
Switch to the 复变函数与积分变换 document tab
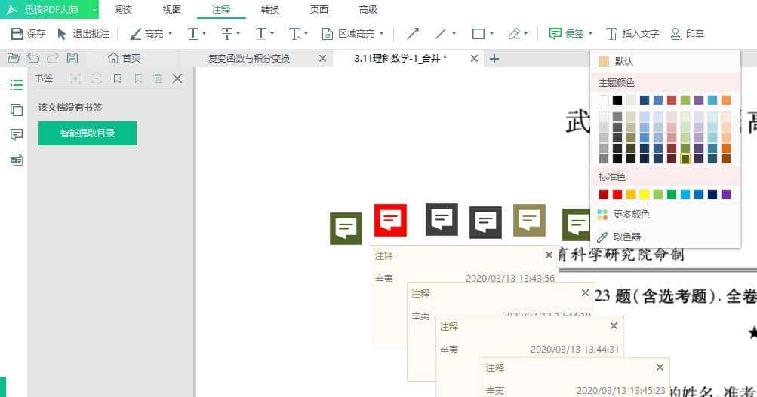click(249, 59)
